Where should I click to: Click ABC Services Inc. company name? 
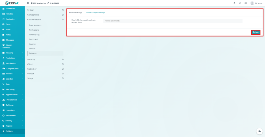coord(39,3)
